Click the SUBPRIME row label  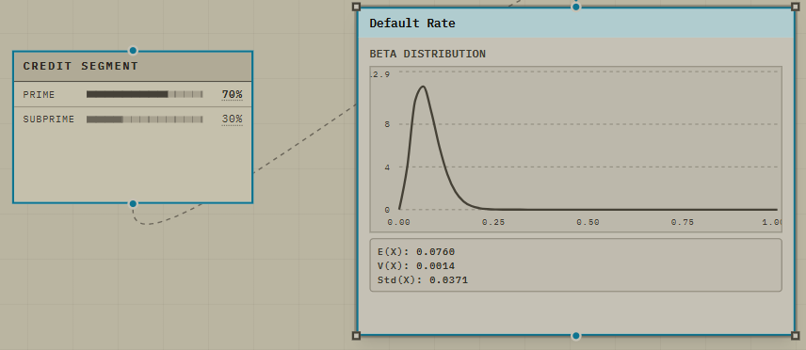(49, 119)
